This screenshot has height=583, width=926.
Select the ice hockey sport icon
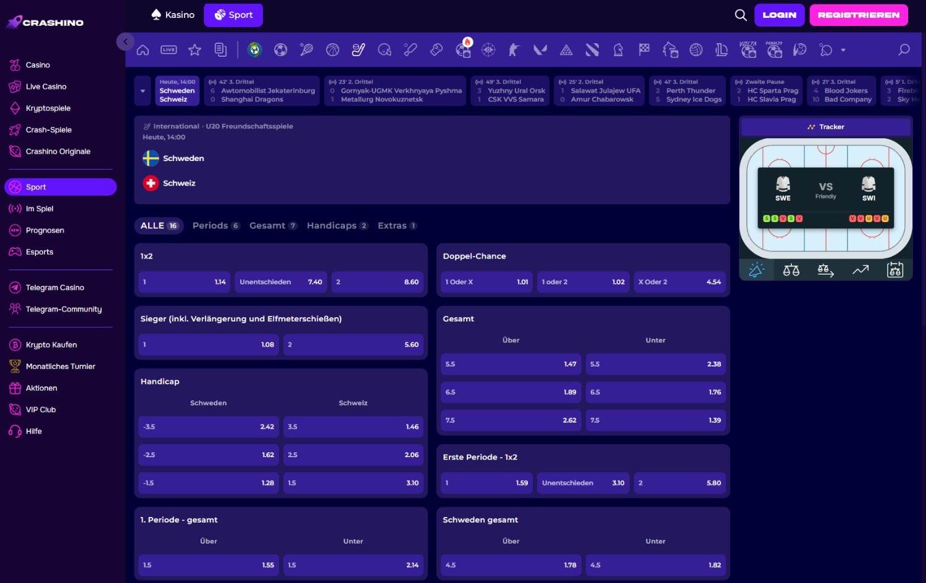359,50
